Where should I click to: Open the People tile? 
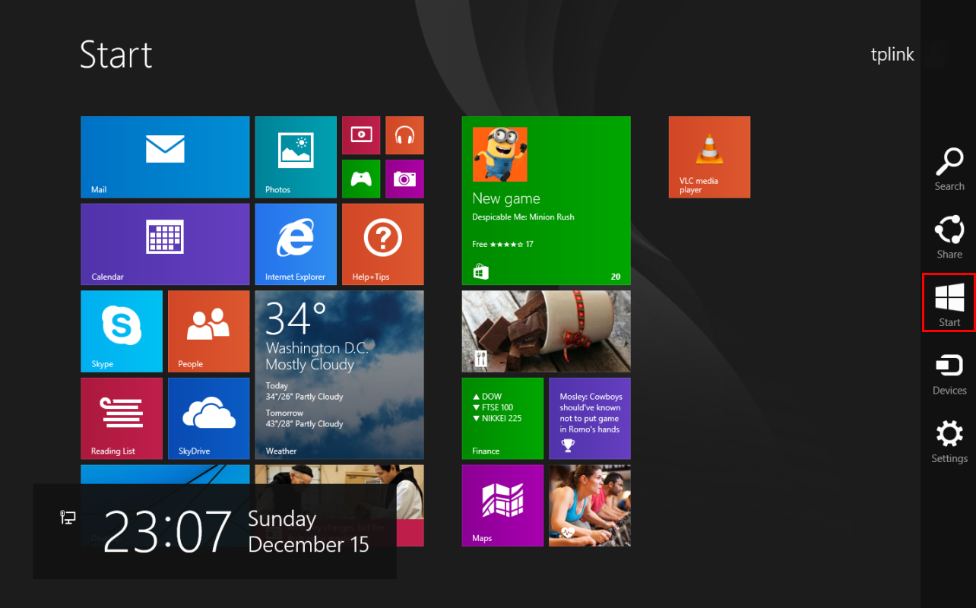tap(208, 331)
